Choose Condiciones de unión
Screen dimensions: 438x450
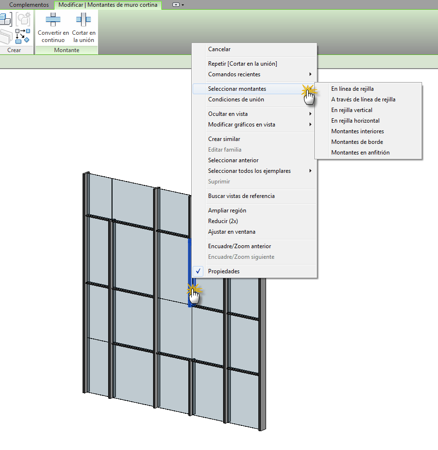254,99
